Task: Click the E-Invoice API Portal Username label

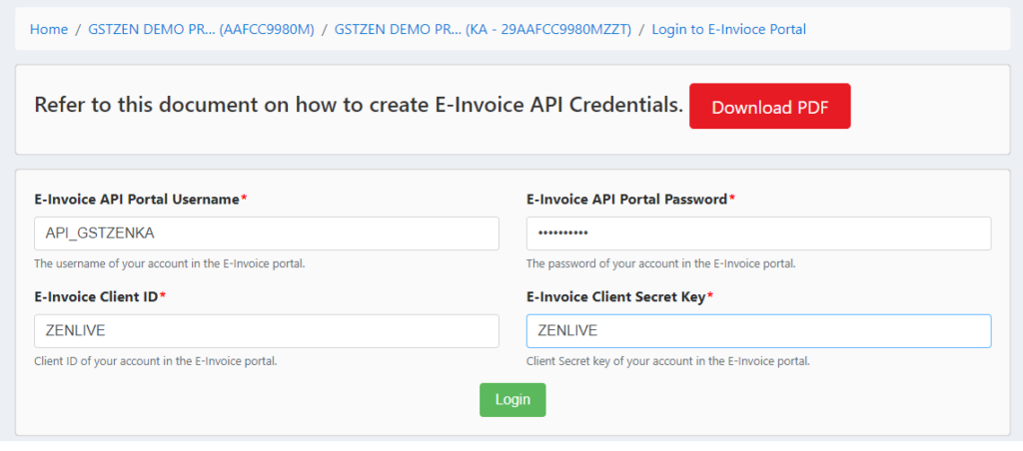Action: (137, 201)
